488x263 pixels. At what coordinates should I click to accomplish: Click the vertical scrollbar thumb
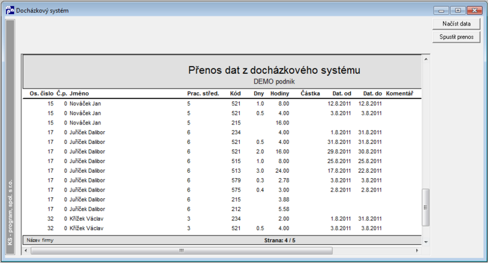[x=425, y=207]
